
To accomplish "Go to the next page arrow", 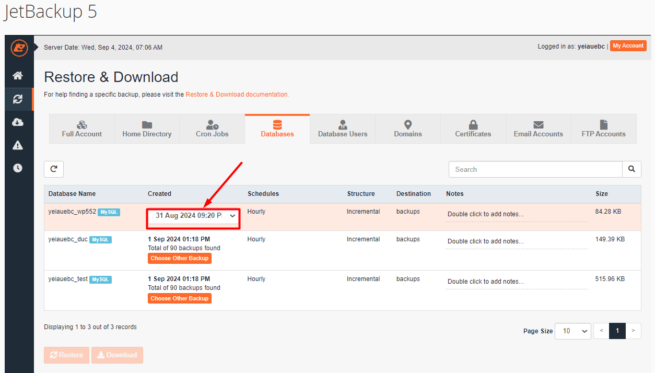I will point(633,331).
